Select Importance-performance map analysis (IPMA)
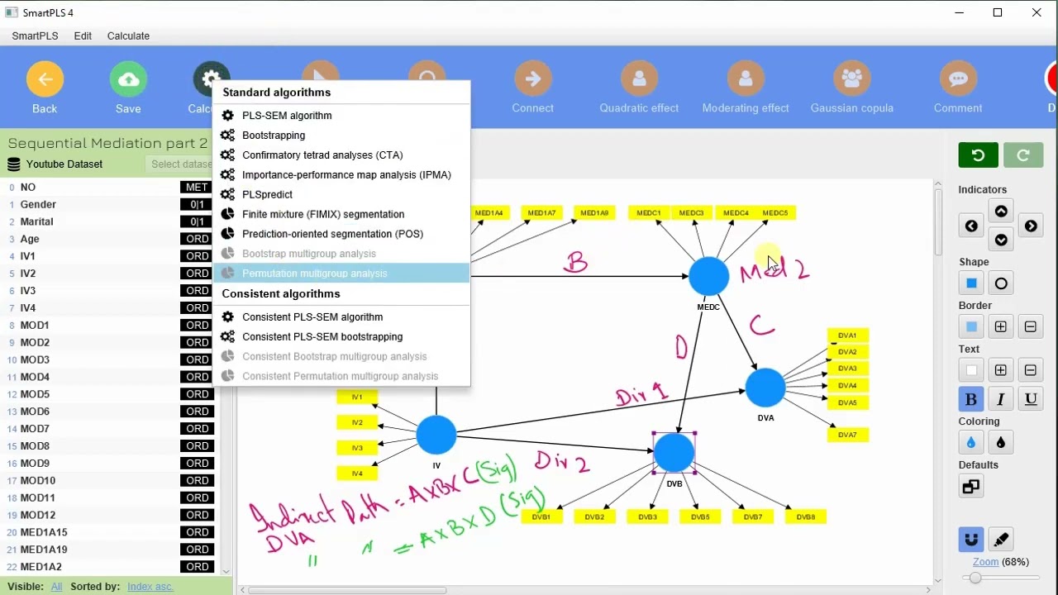This screenshot has height=595, width=1058. point(341,175)
